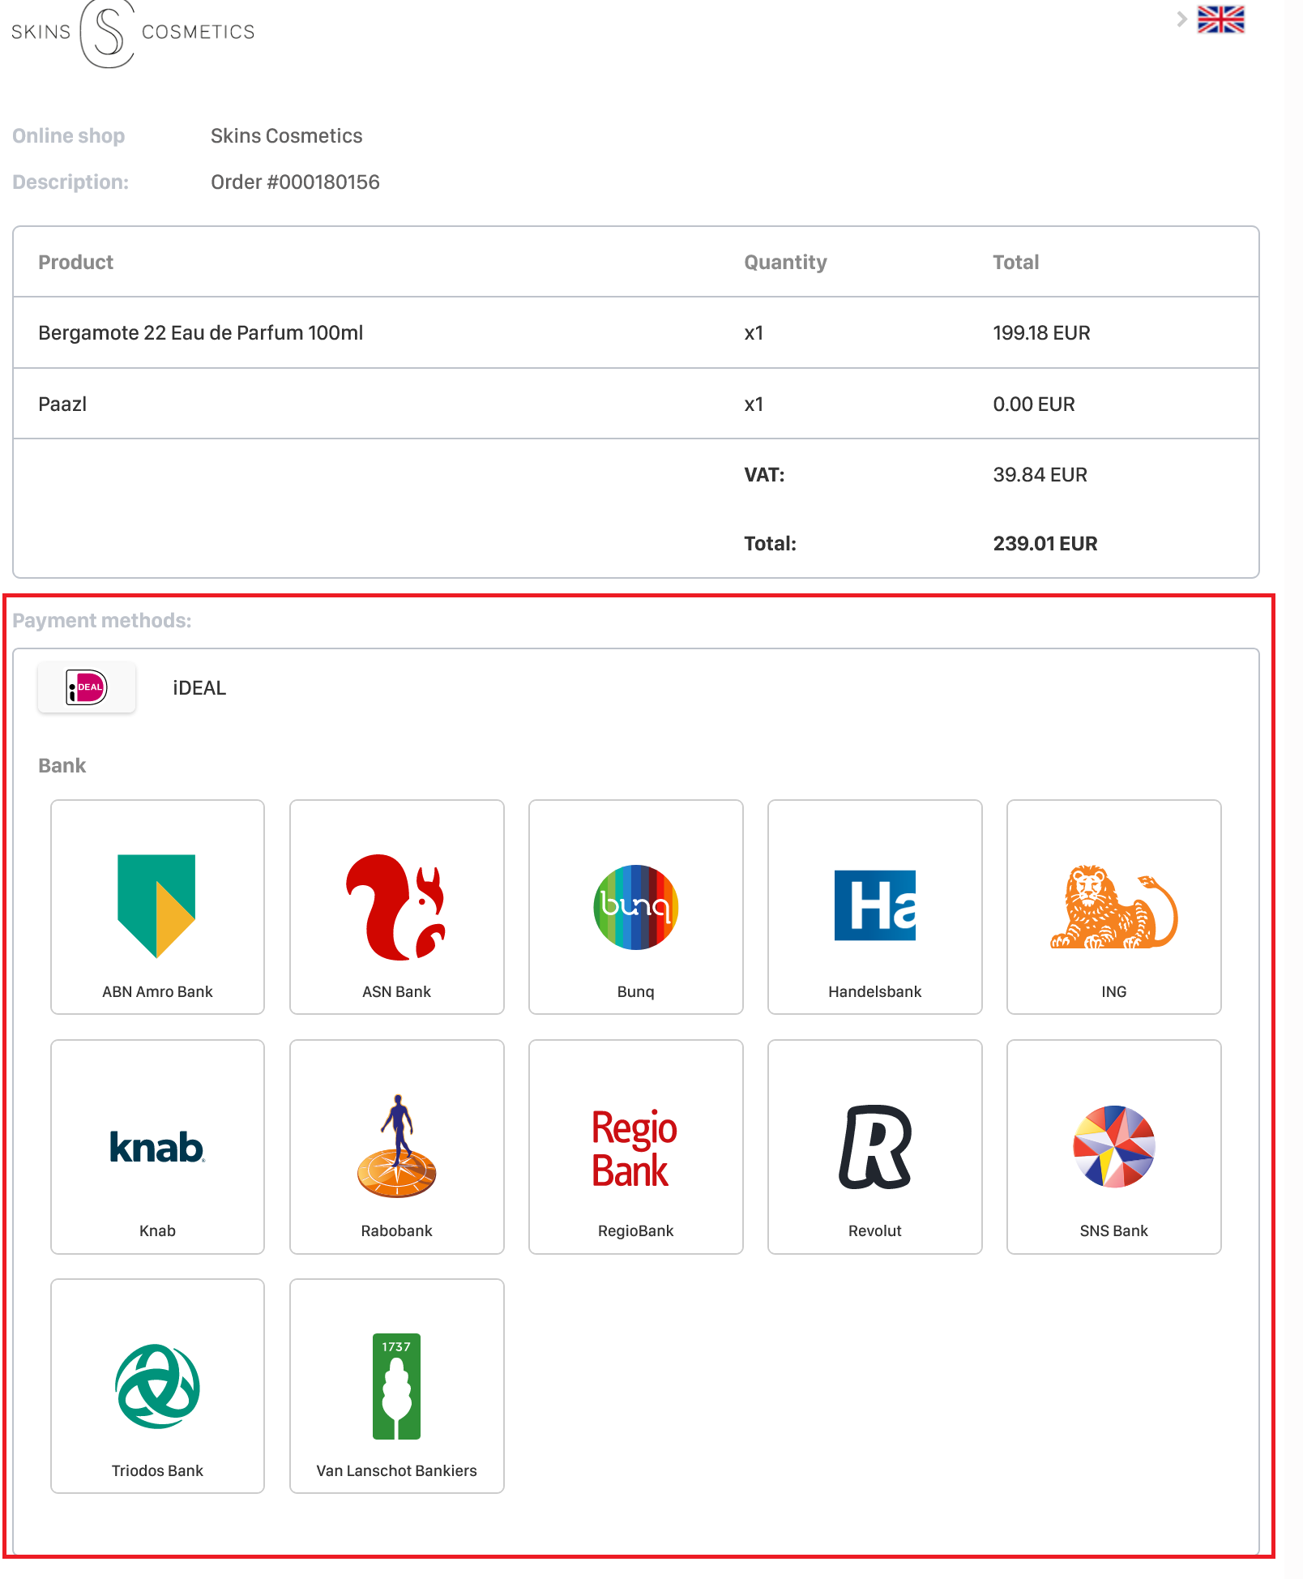This screenshot has height=1579, width=1303.
Task: Click the ABN Amro Bank name label
Action: (157, 991)
